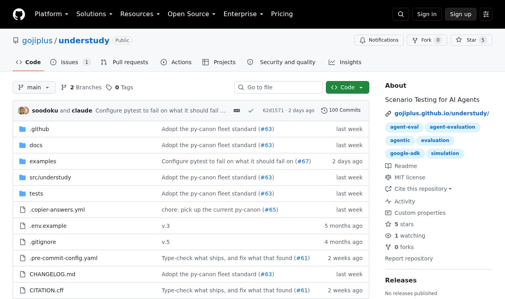Viewport: 505px width, 299px height.
Task: Click the Readme book icon
Action: click(x=388, y=166)
